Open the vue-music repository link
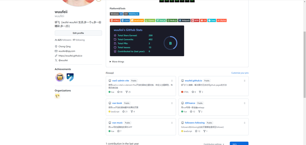The height and width of the screenshot is (145, 306). [117, 123]
